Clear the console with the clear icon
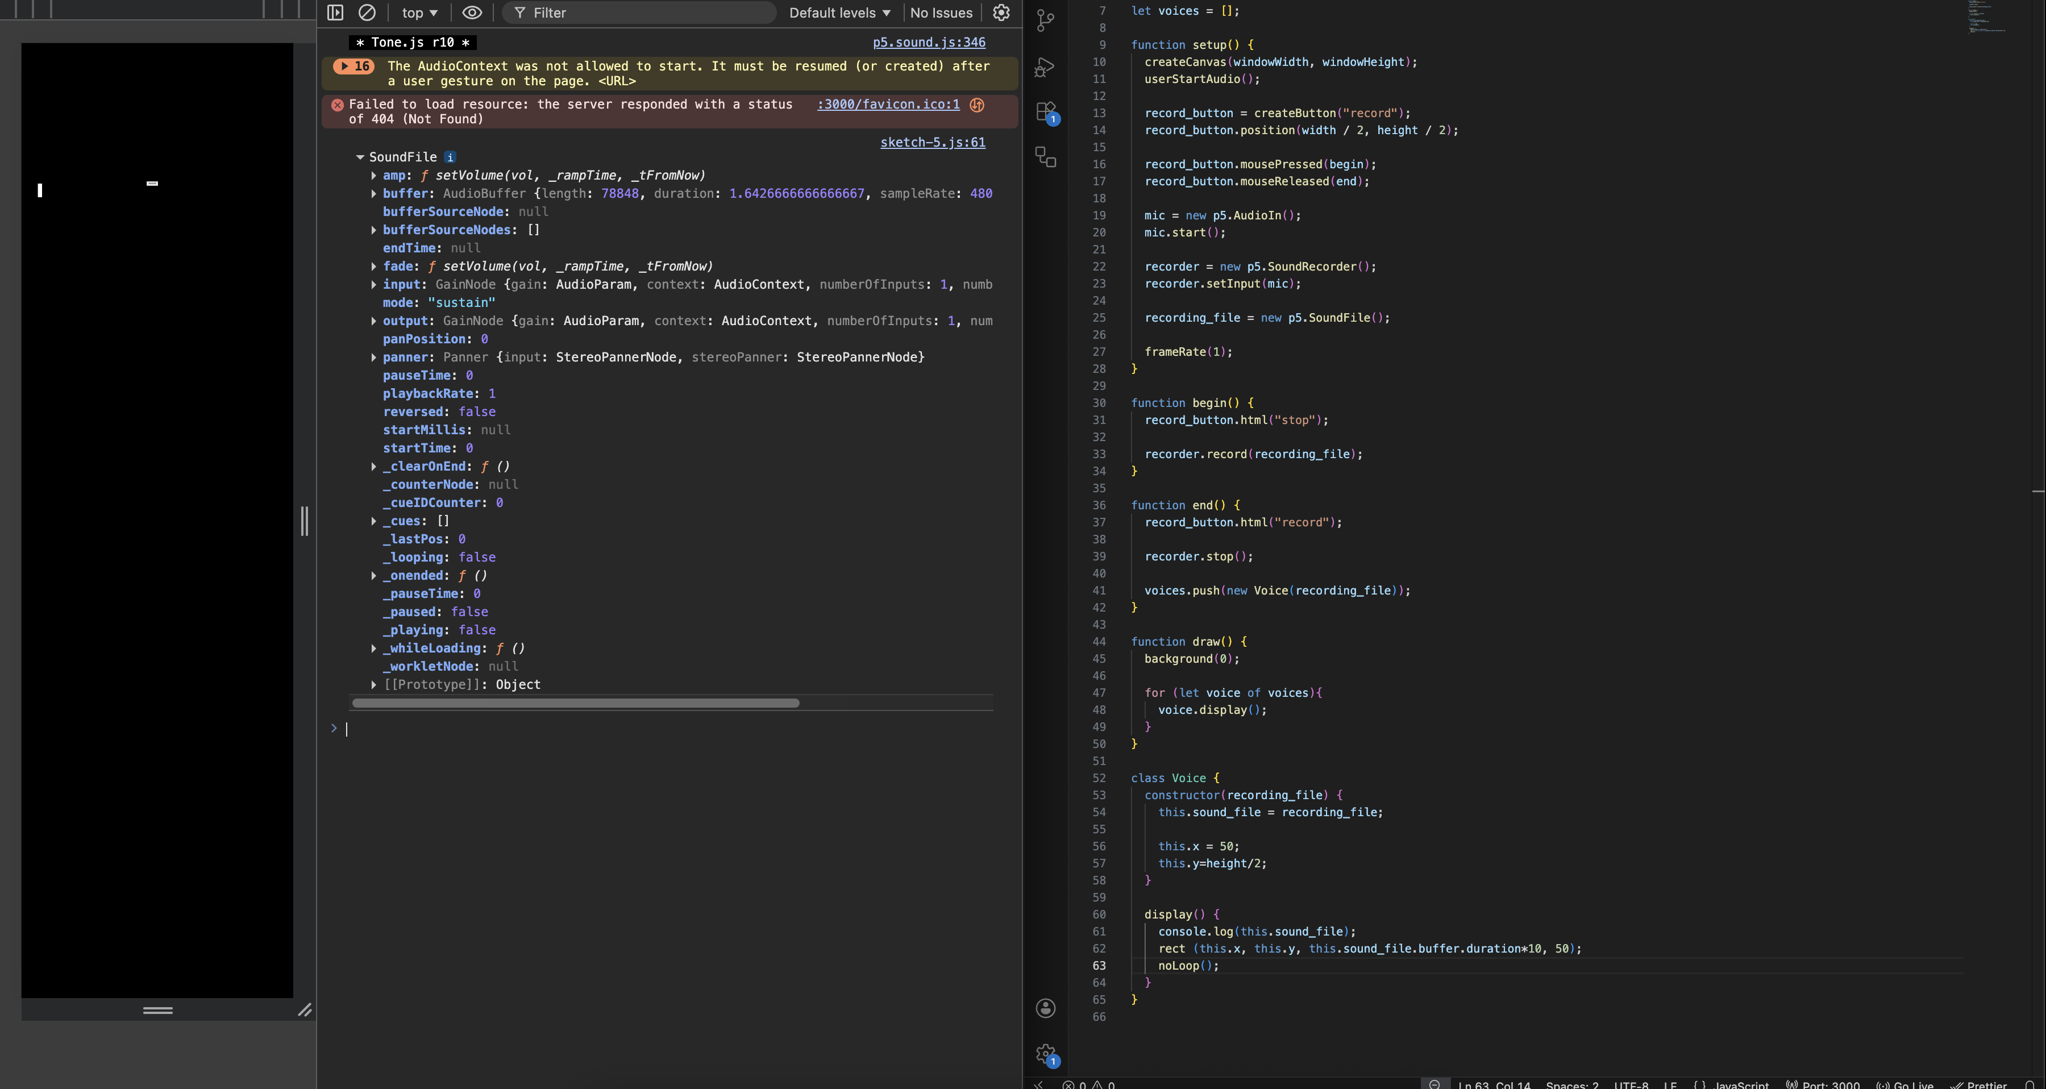The height and width of the screenshot is (1089, 2046). [x=367, y=13]
